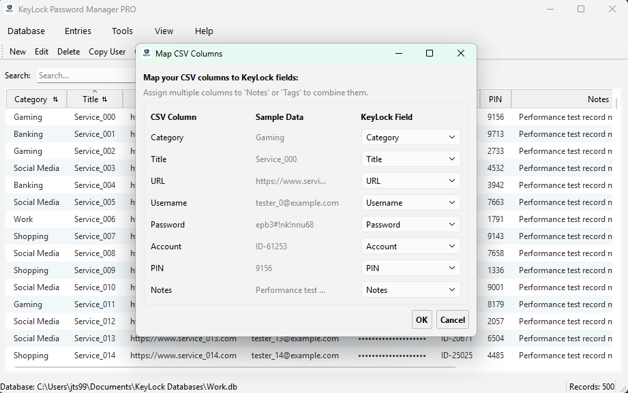This screenshot has width=628, height=393.
Task: Open the Tools menu
Action: (122, 31)
